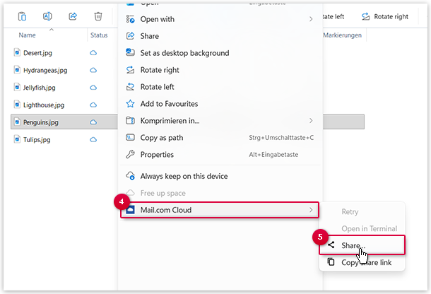Open the Mail.com Cloud submenu
The width and height of the screenshot is (431, 294).
(x=220, y=210)
